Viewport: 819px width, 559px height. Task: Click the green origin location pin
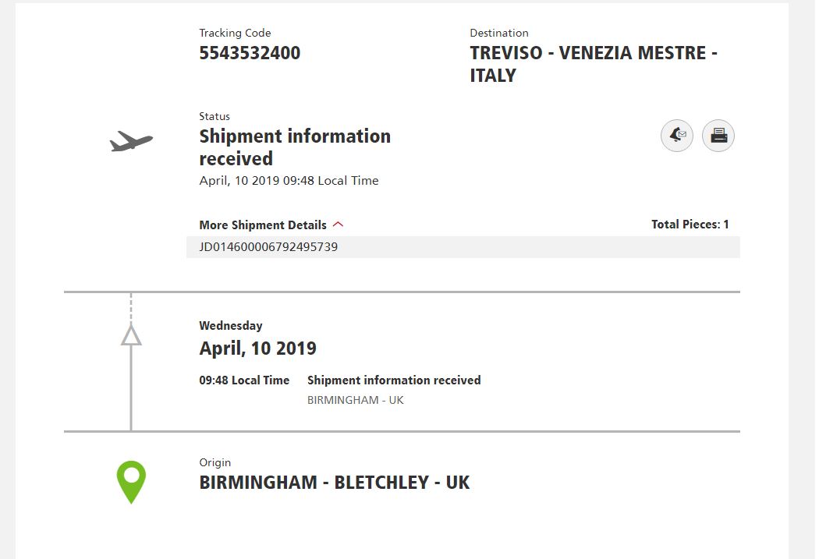tap(131, 482)
